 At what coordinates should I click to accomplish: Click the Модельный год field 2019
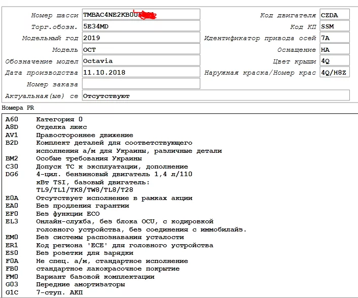coord(141,37)
